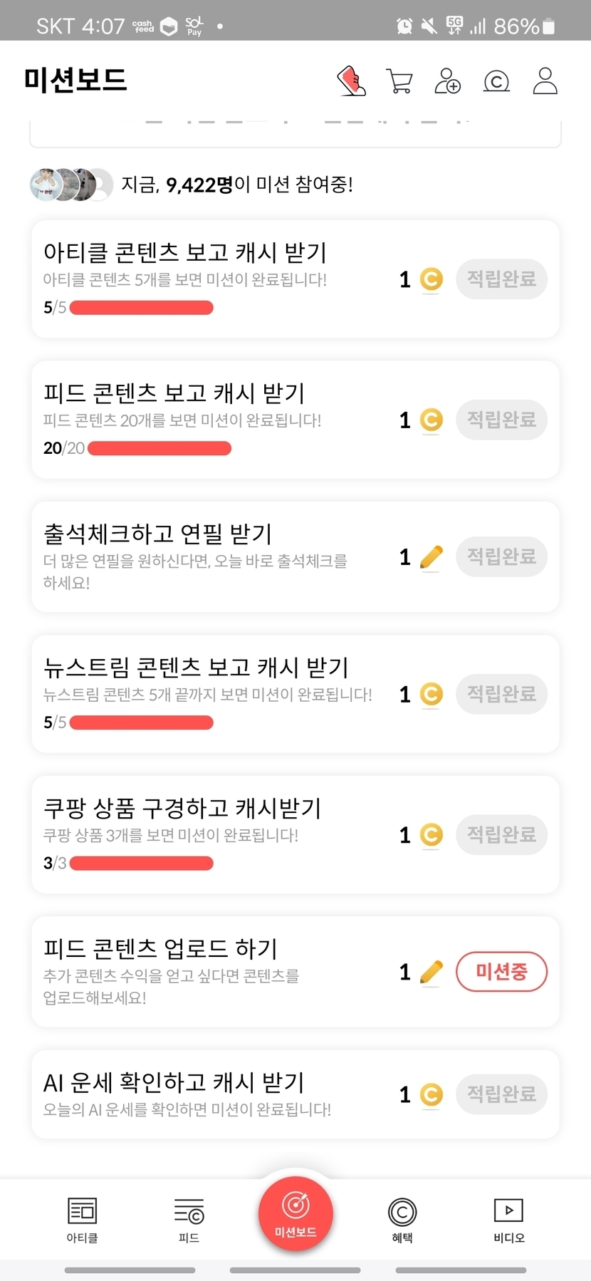The image size is (591, 1281).
Task: Open the shopping cart
Action: tap(399, 81)
